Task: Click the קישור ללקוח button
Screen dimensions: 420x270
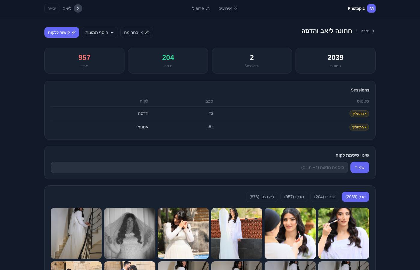Action: pos(62,32)
